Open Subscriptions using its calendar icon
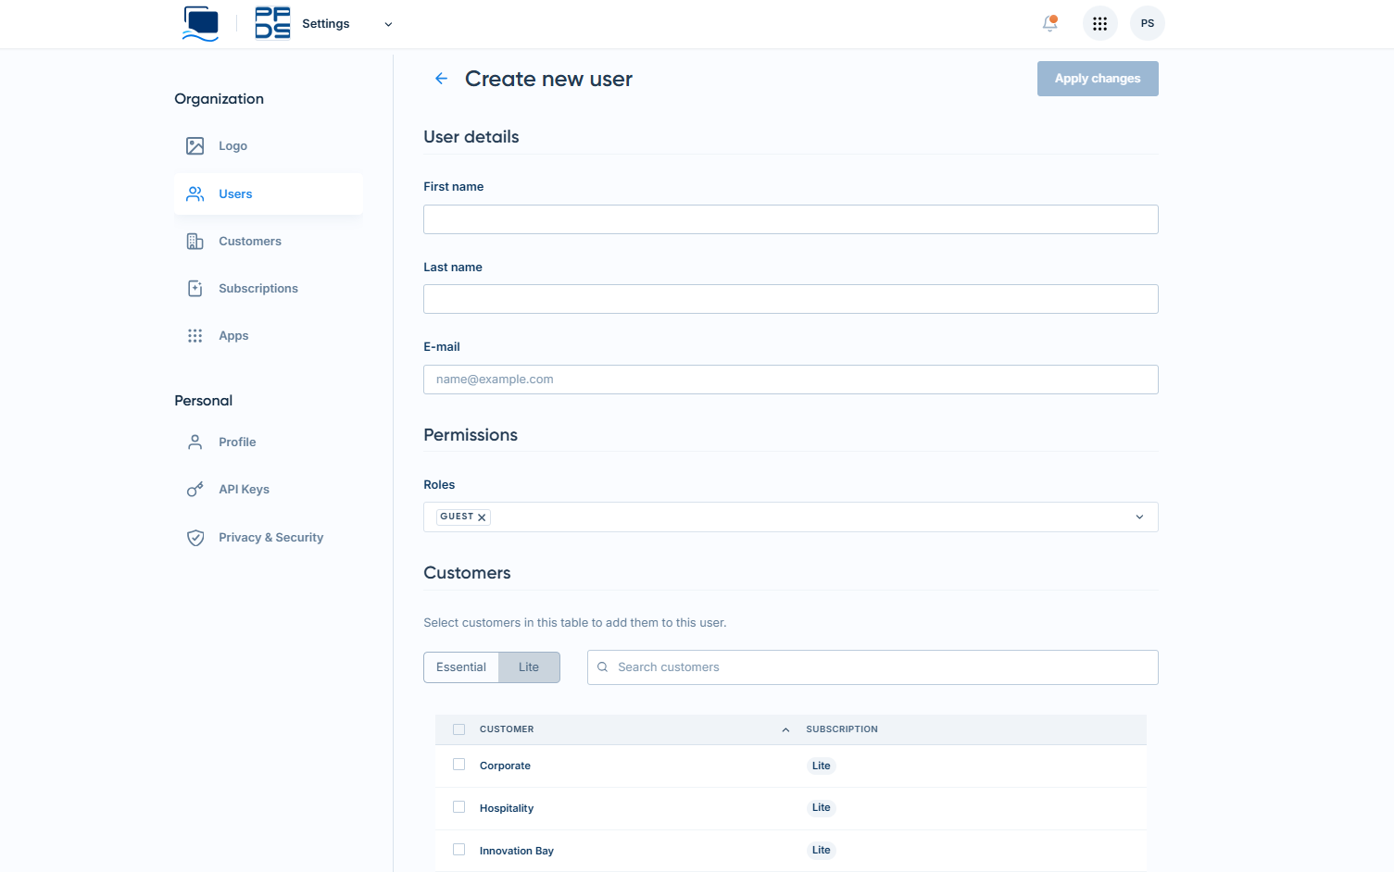This screenshot has width=1394, height=872. [x=195, y=288]
